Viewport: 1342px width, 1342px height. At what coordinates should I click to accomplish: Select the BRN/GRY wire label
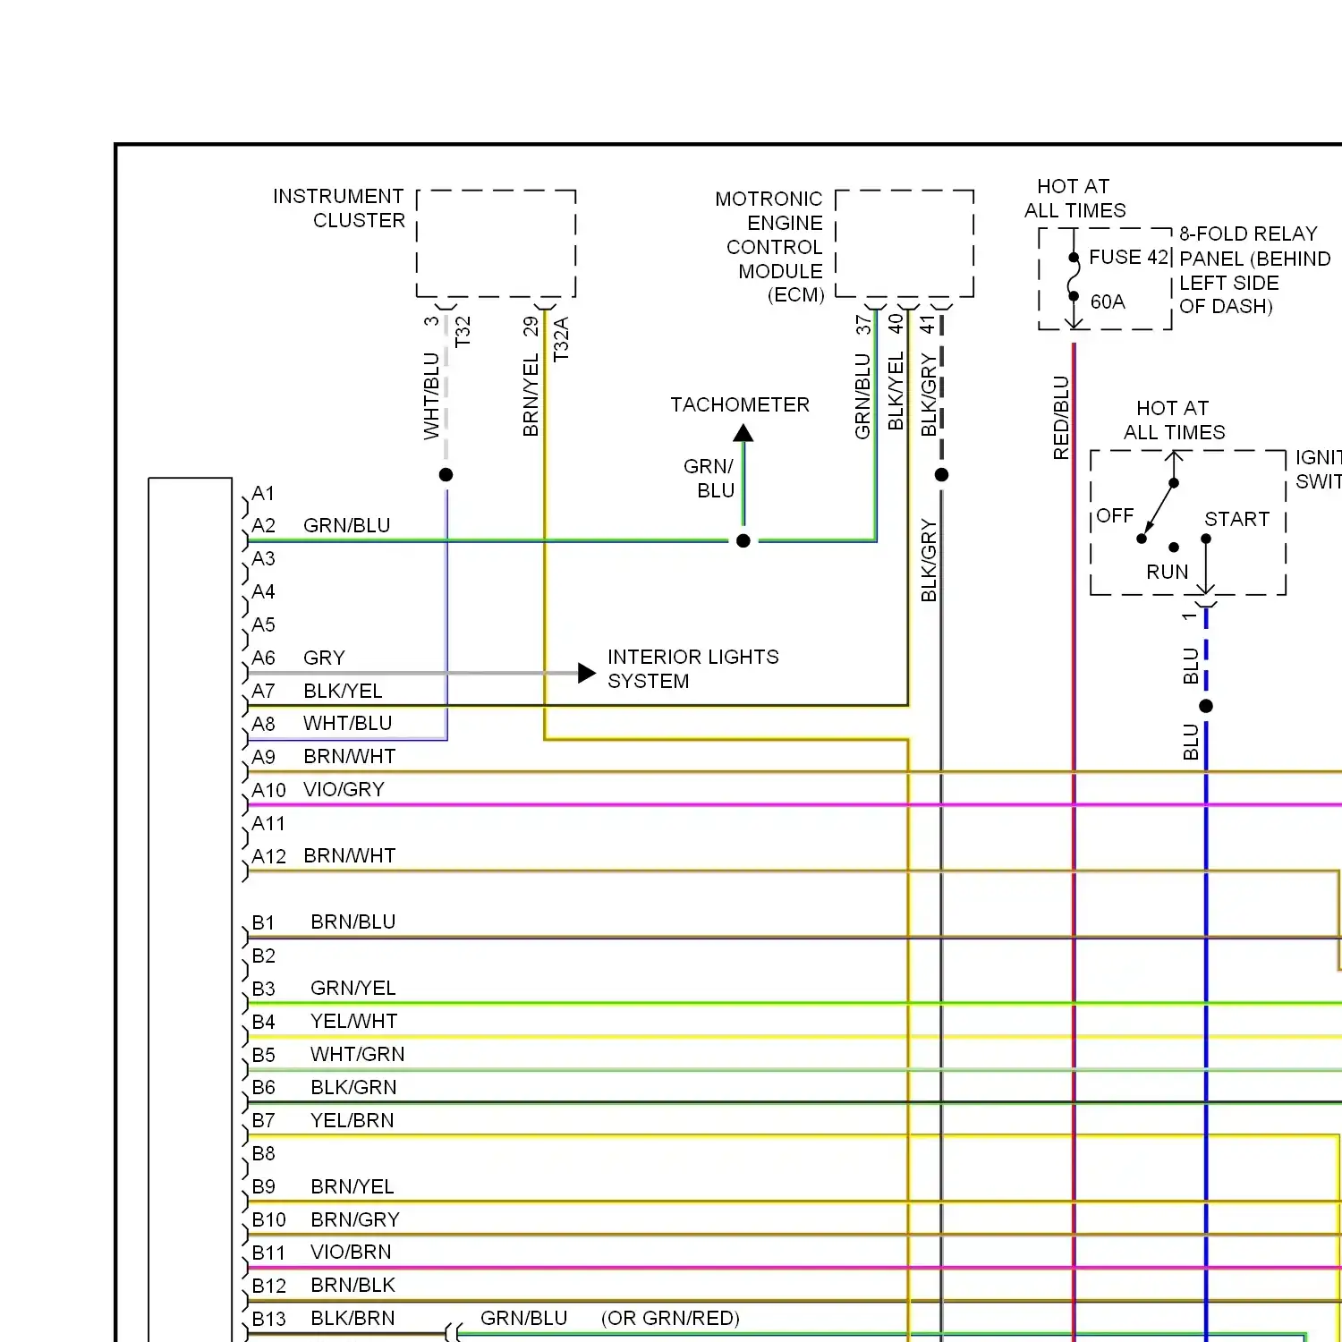click(x=355, y=1220)
